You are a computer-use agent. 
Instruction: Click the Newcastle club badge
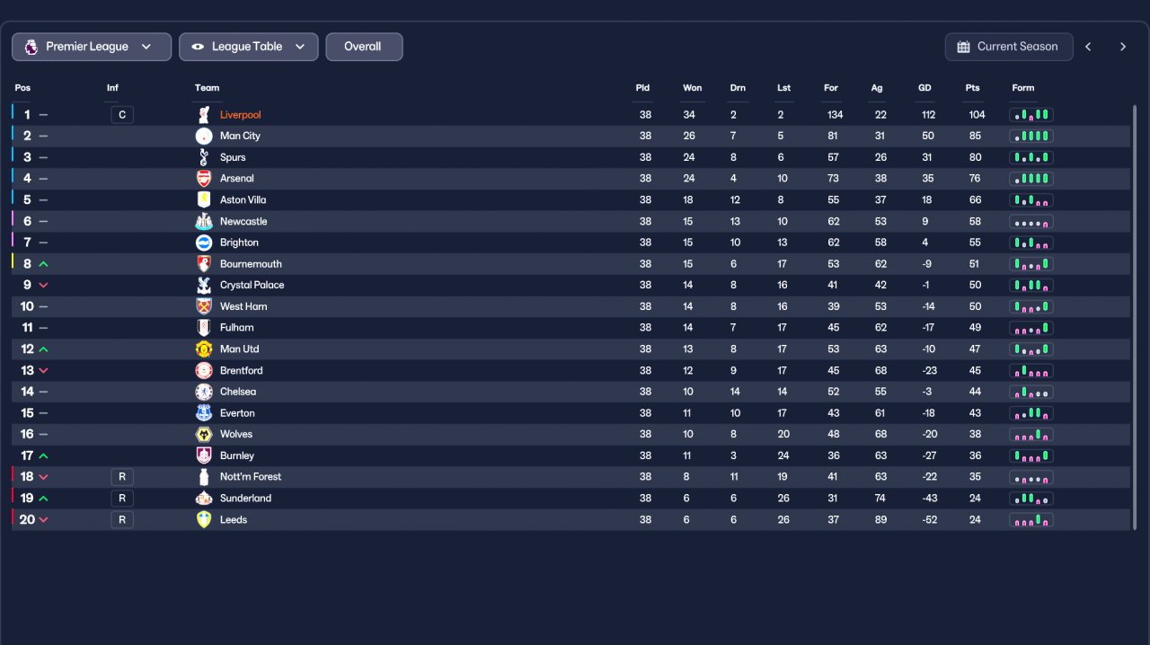click(x=204, y=221)
